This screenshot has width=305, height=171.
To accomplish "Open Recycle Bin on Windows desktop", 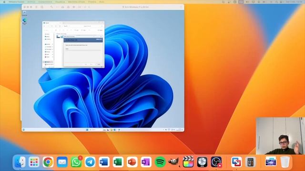I will pyautogui.click(x=24, y=13).
